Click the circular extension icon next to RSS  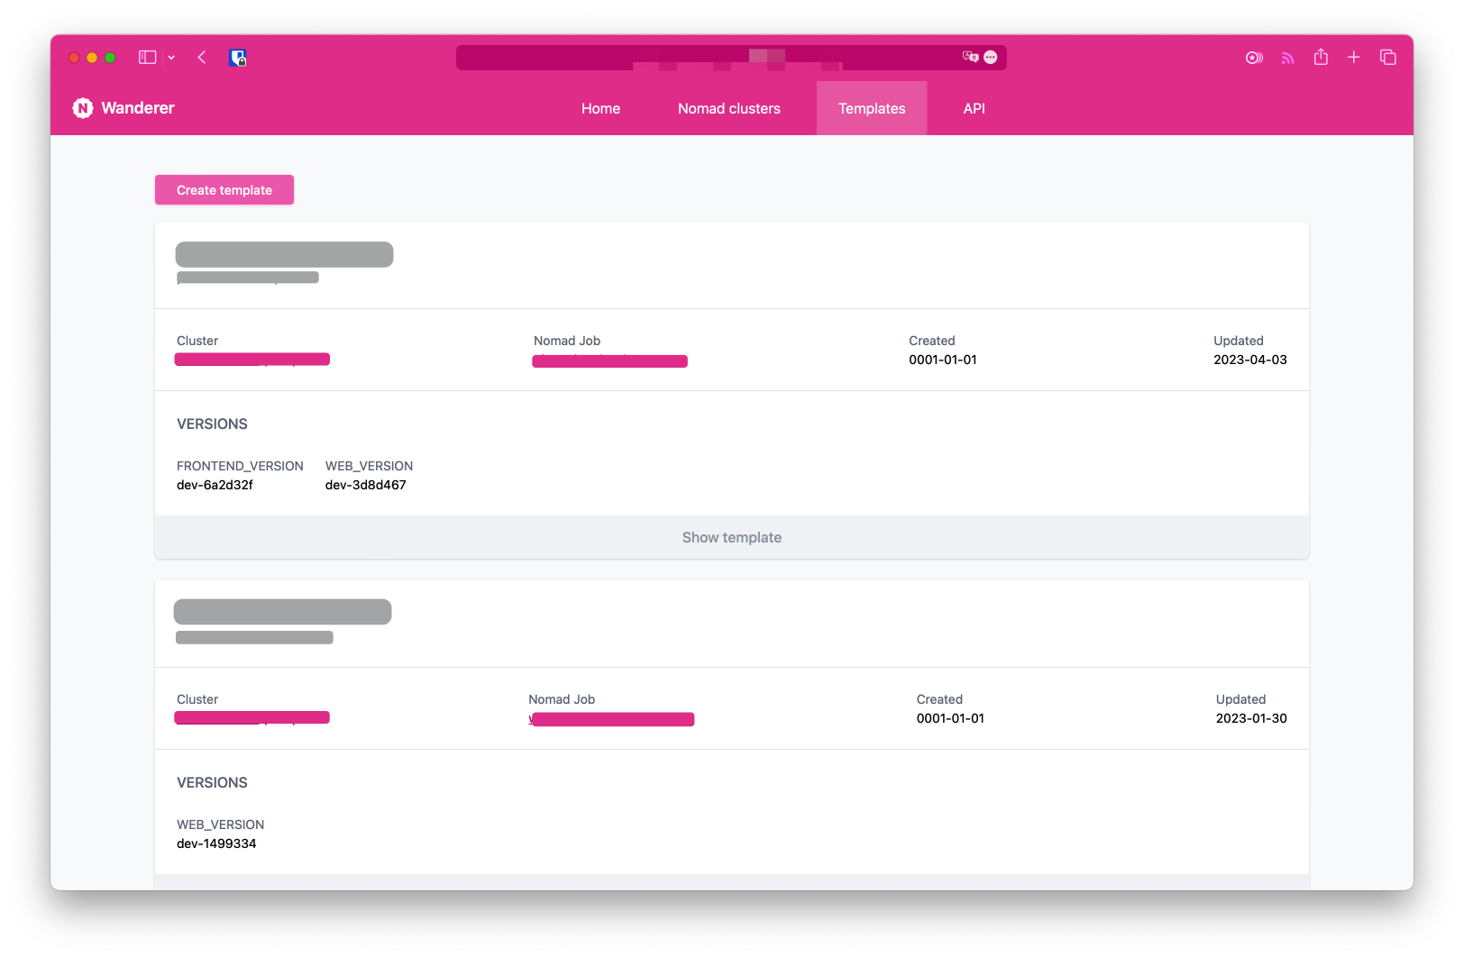pyautogui.click(x=1254, y=58)
